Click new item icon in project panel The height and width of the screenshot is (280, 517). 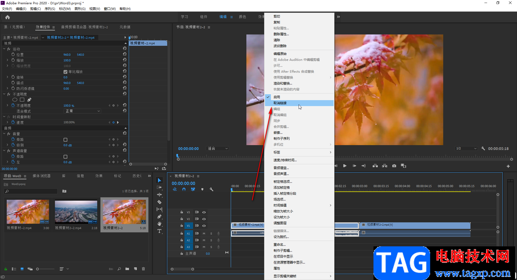(x=135, y=269)
